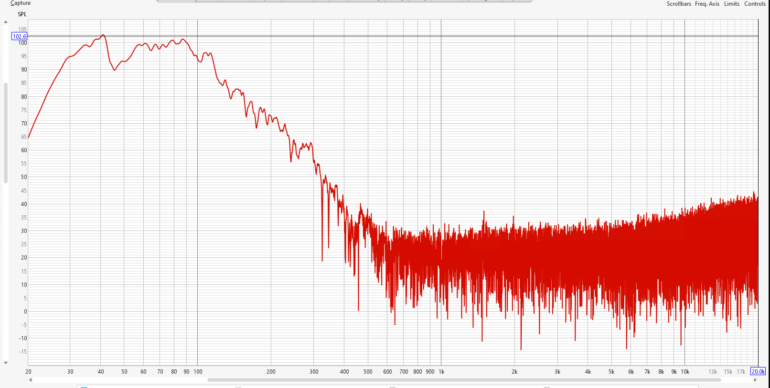Click the vertical scrollbar thumb
Image resolution: width=770 pixels, height=388 pixels.
click(x=6, y=133)
